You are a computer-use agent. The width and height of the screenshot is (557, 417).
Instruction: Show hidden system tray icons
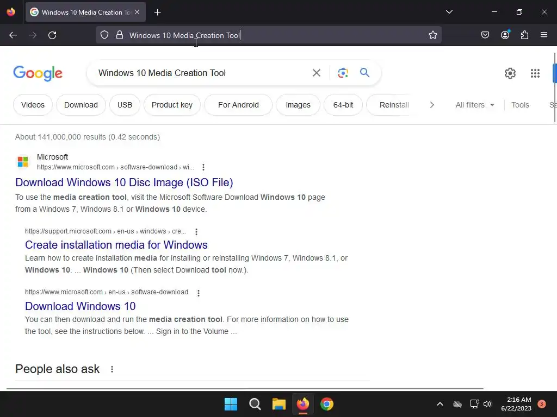(x=440, y=404)
